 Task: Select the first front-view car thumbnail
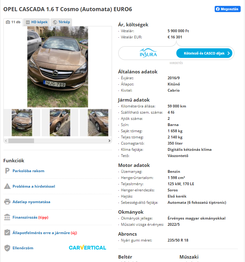pos(22,123)
